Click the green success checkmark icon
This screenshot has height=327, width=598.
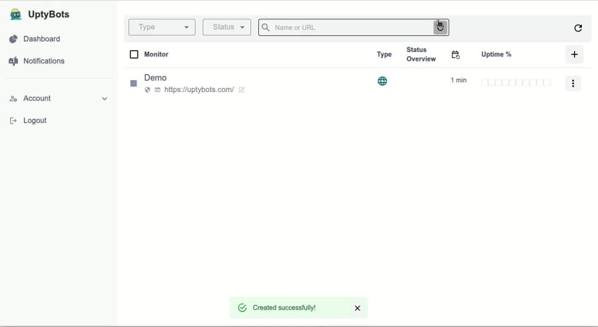point(242,307)
